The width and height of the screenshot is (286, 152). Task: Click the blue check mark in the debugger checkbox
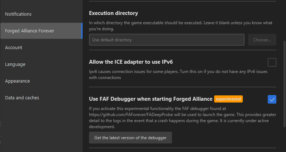(x=272, y=100)
